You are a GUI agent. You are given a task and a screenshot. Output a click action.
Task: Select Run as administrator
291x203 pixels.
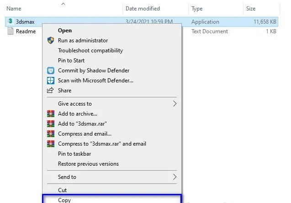point(112,41)
